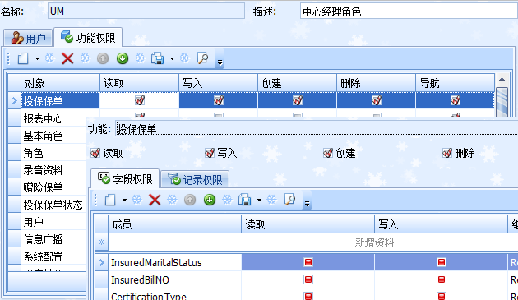This screenshot has width=518, height=300.
Task: Select 投保保单状态 row
Action: pos(54,205)
